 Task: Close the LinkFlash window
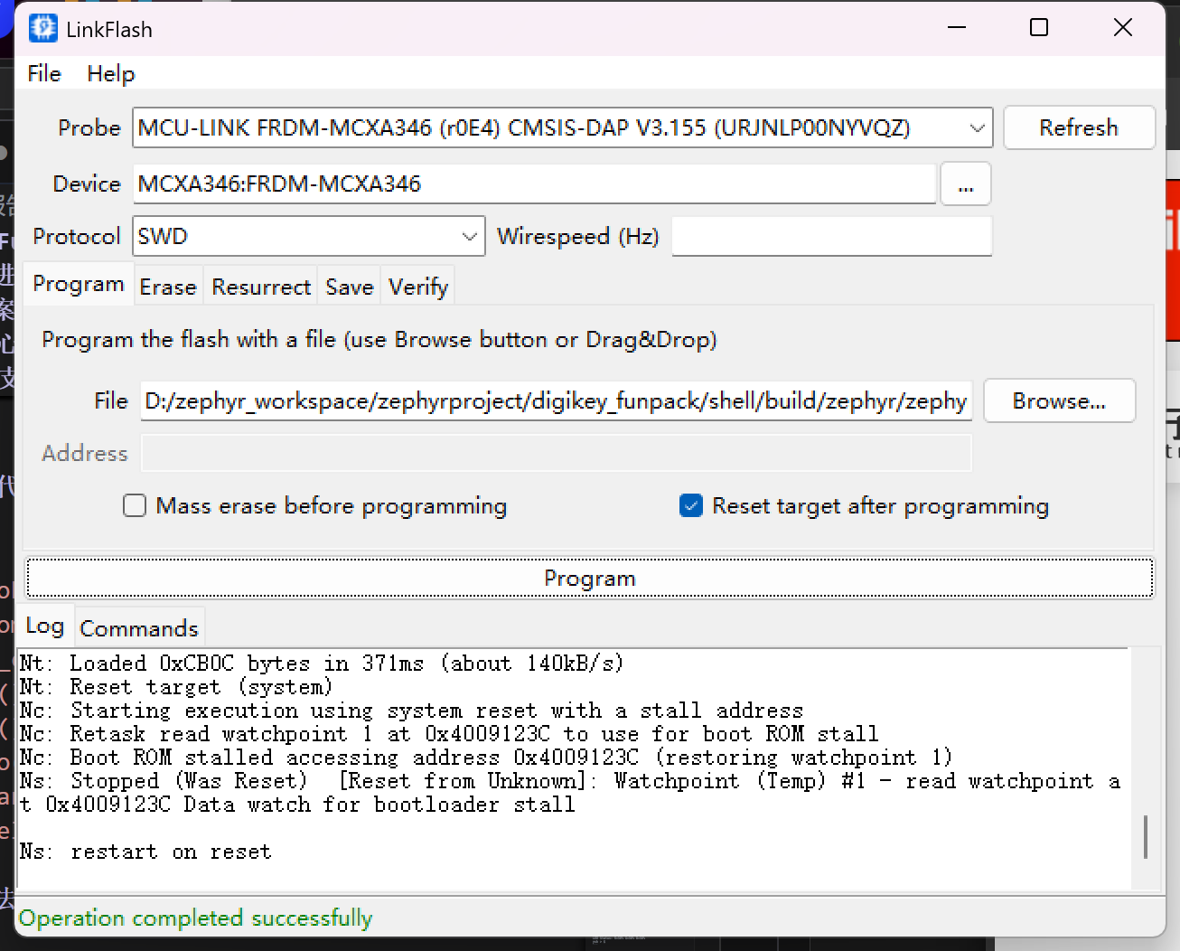[1122, 28]
